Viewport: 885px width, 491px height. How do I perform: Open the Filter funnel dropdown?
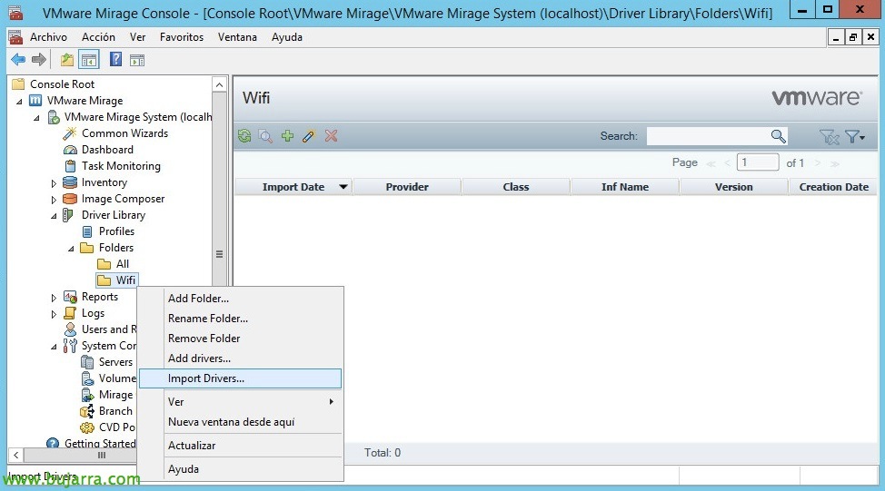854,136
